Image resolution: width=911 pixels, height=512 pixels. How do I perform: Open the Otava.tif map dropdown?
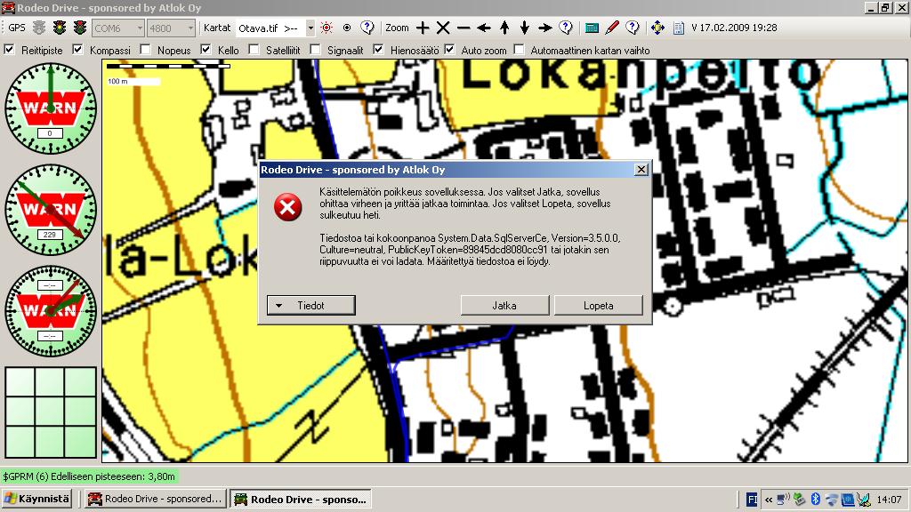click(x=310, y=28)
